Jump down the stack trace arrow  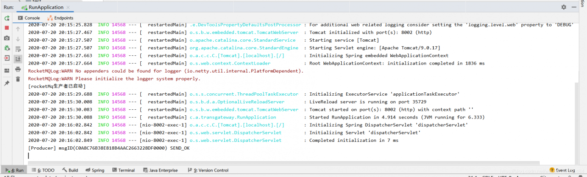click(18, 39)
